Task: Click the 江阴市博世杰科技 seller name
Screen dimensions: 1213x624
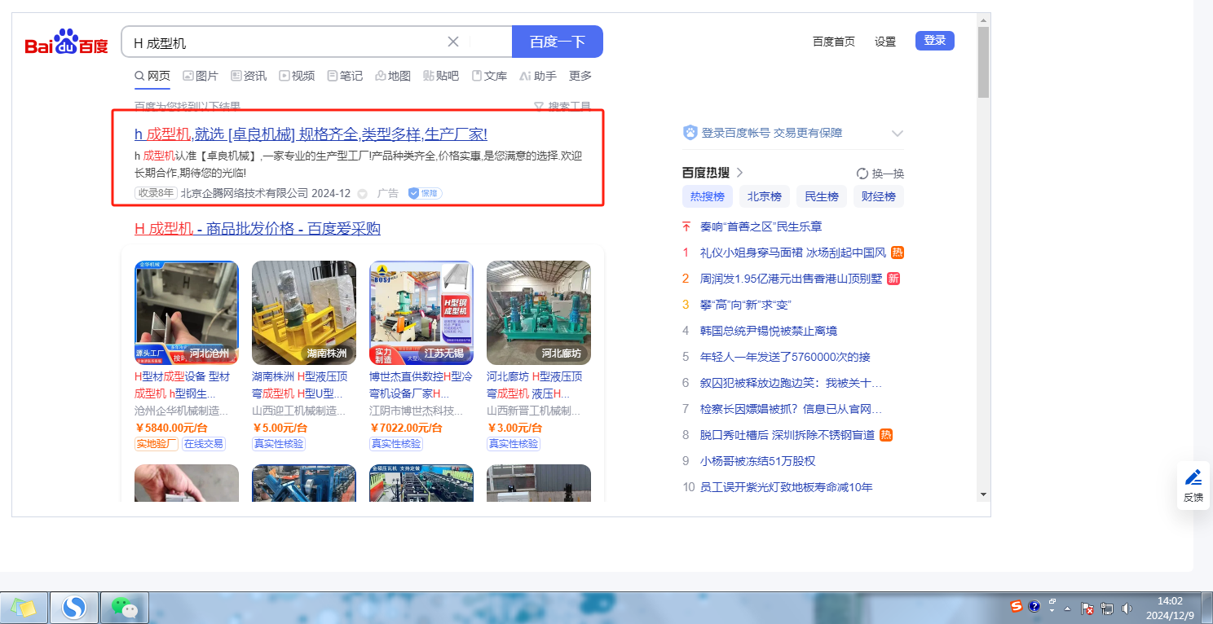Action: tap(417, 411)
